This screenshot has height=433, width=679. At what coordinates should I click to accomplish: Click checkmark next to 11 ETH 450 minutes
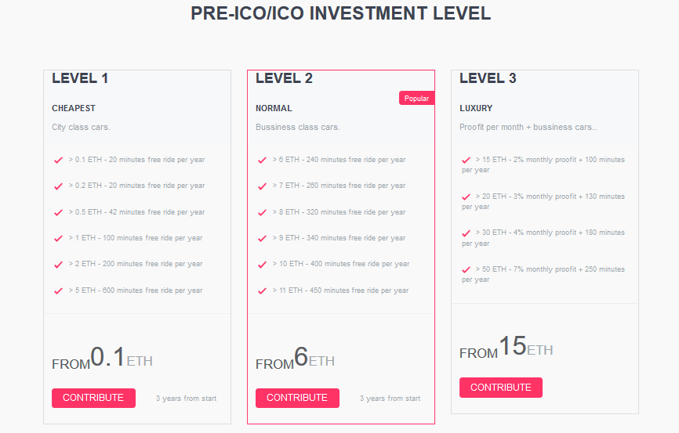262,291
